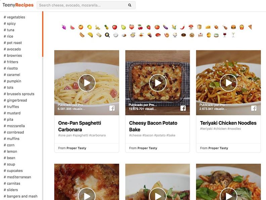
Task: Click the #teriyaki hashtag
Action: click(x=206, y=129)
